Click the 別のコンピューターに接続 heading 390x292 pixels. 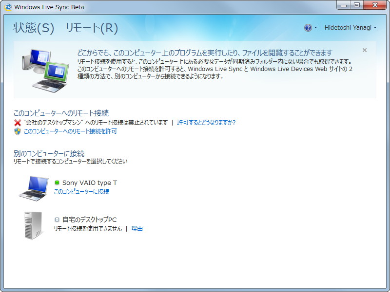pos(49,153)
